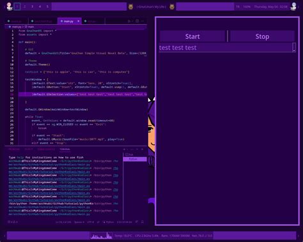Click the Python language mode in status bar

click(x=109, y=222)
